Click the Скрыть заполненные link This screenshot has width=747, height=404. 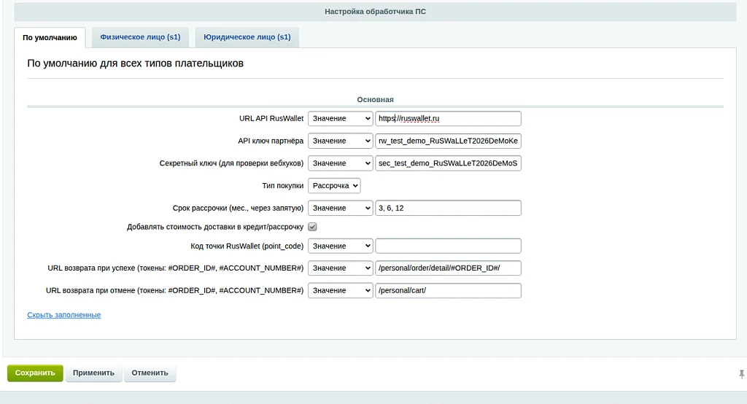pyautogui.click(x=64, y=315)
